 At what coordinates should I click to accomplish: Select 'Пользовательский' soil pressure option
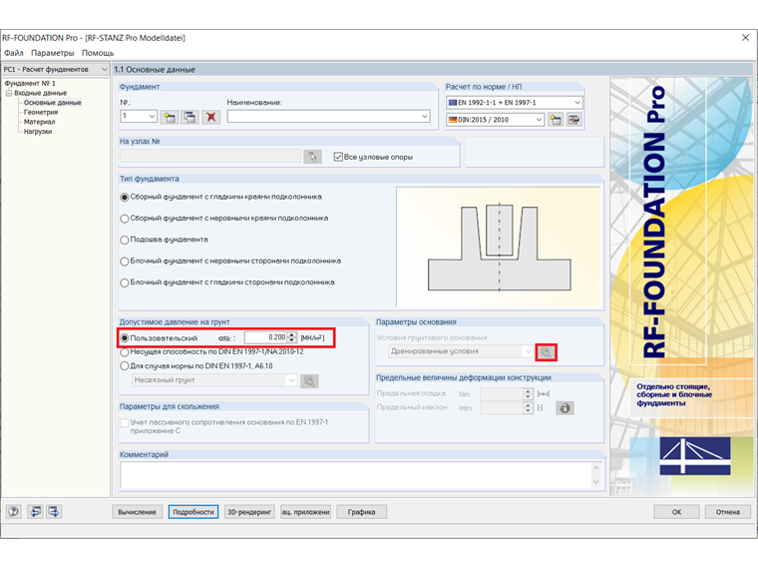click(x=125, y=338)
